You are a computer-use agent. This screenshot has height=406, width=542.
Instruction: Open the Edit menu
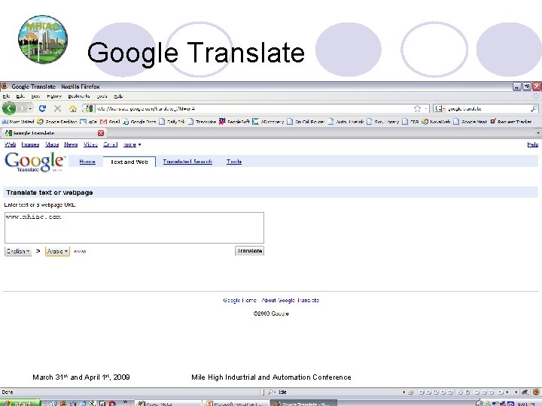tap(20, 96)
